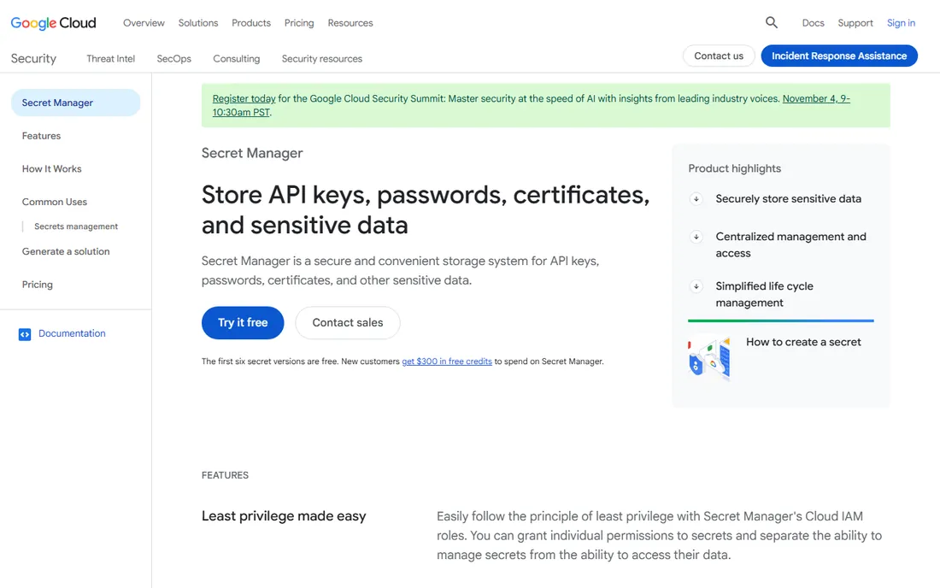Click the Secret Manager page title text

click(x=252, y=153)
